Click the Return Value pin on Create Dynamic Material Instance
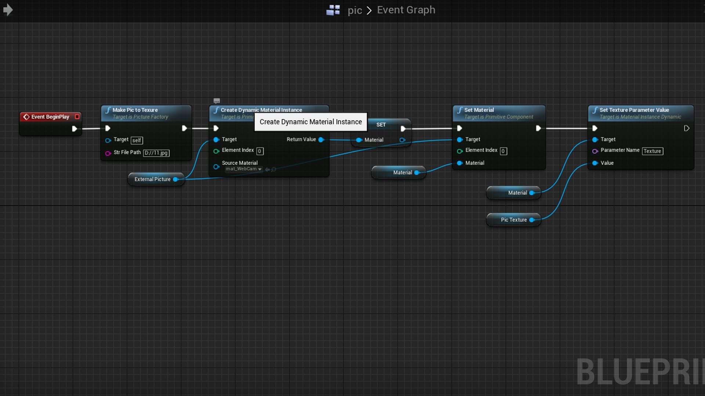The width and height of the screenshot is (705, 396). click(322, 140)
